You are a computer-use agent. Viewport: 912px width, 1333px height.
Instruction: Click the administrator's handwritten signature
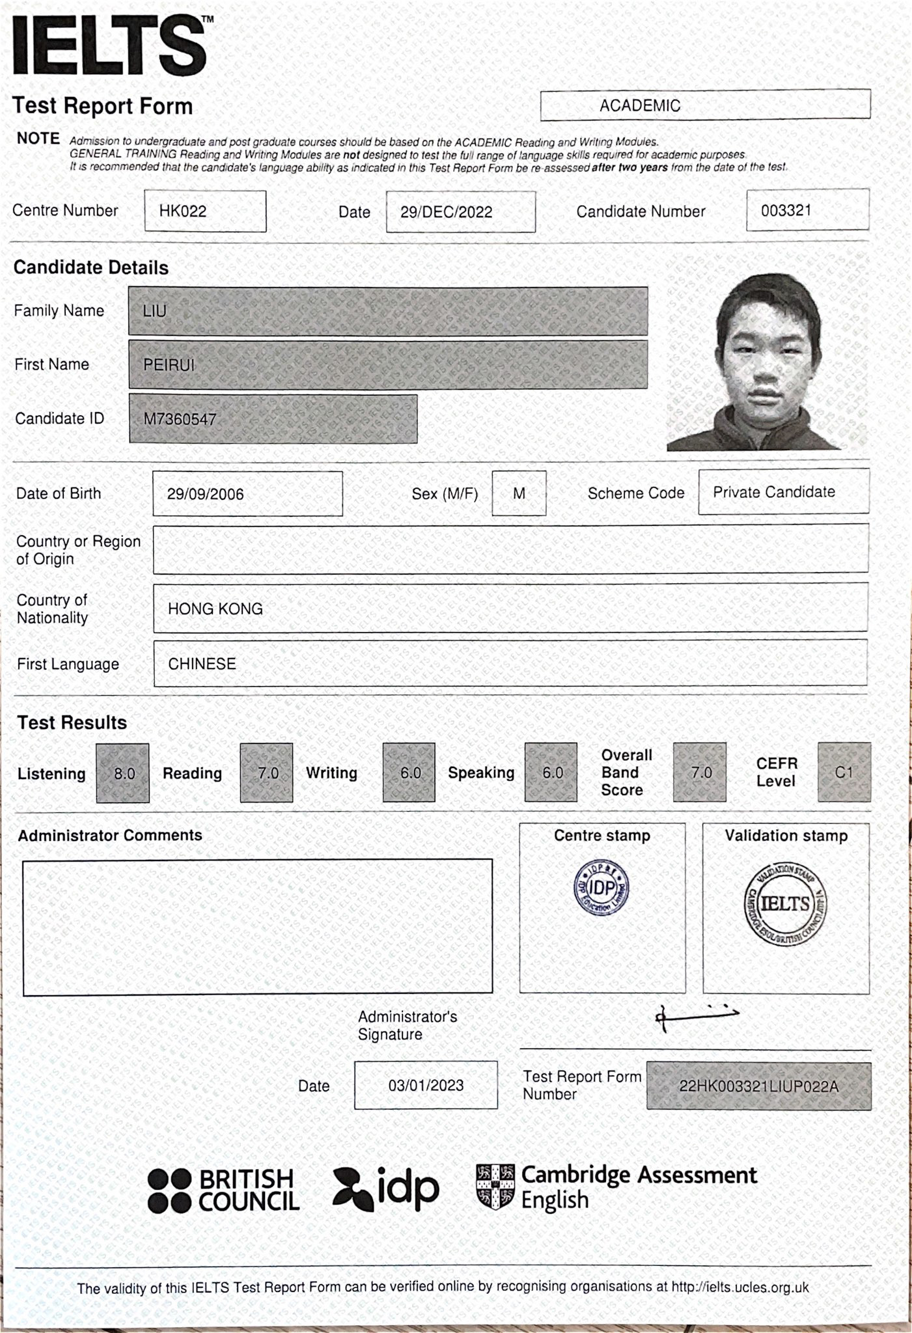pyautogui.click(x=695, y=1017)
